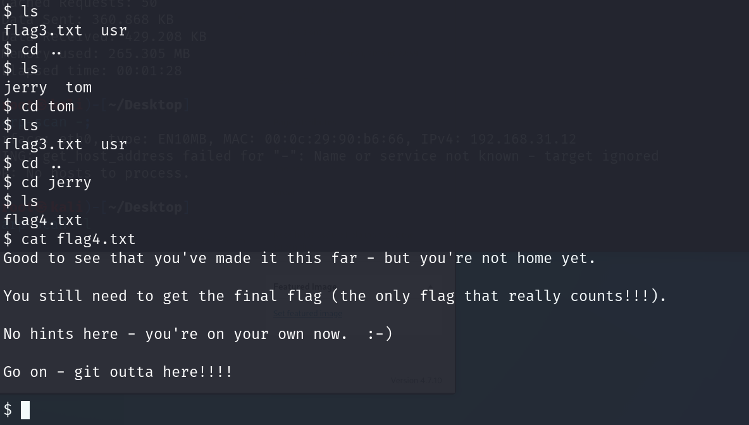Click the 'home yet.' words in the output
The image size is (749, 425).
pos(556,258)
